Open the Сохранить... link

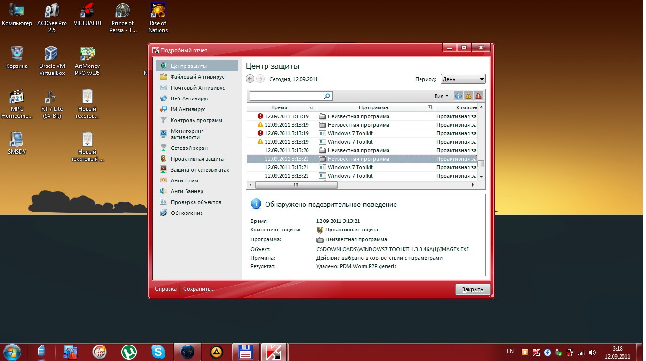[x=199, y=289]
